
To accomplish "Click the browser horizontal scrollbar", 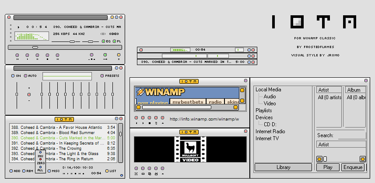I will pyautogui.click(x=177, y=107).
